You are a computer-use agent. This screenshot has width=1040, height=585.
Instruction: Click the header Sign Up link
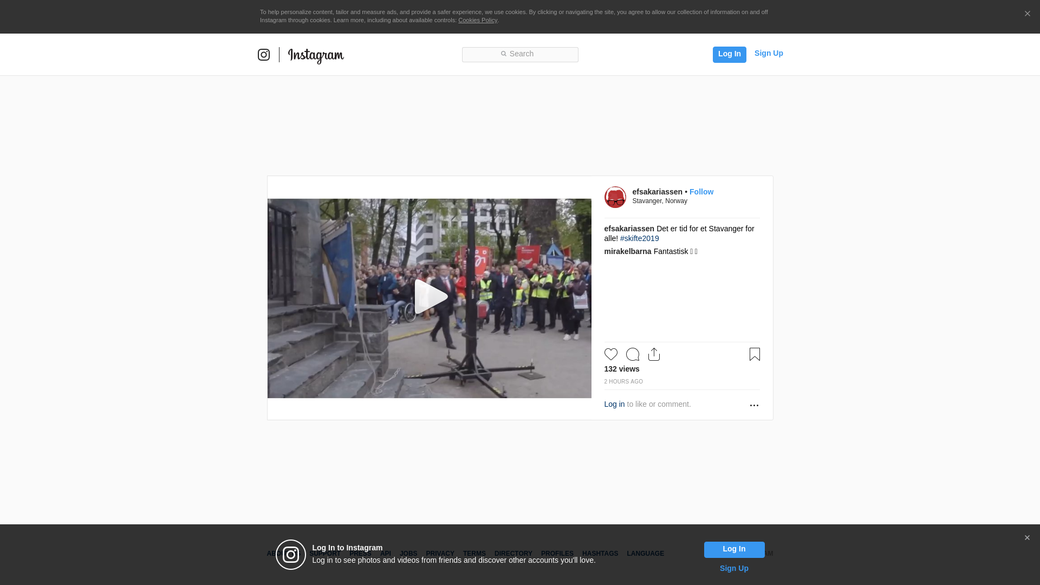tap(769, 53)
